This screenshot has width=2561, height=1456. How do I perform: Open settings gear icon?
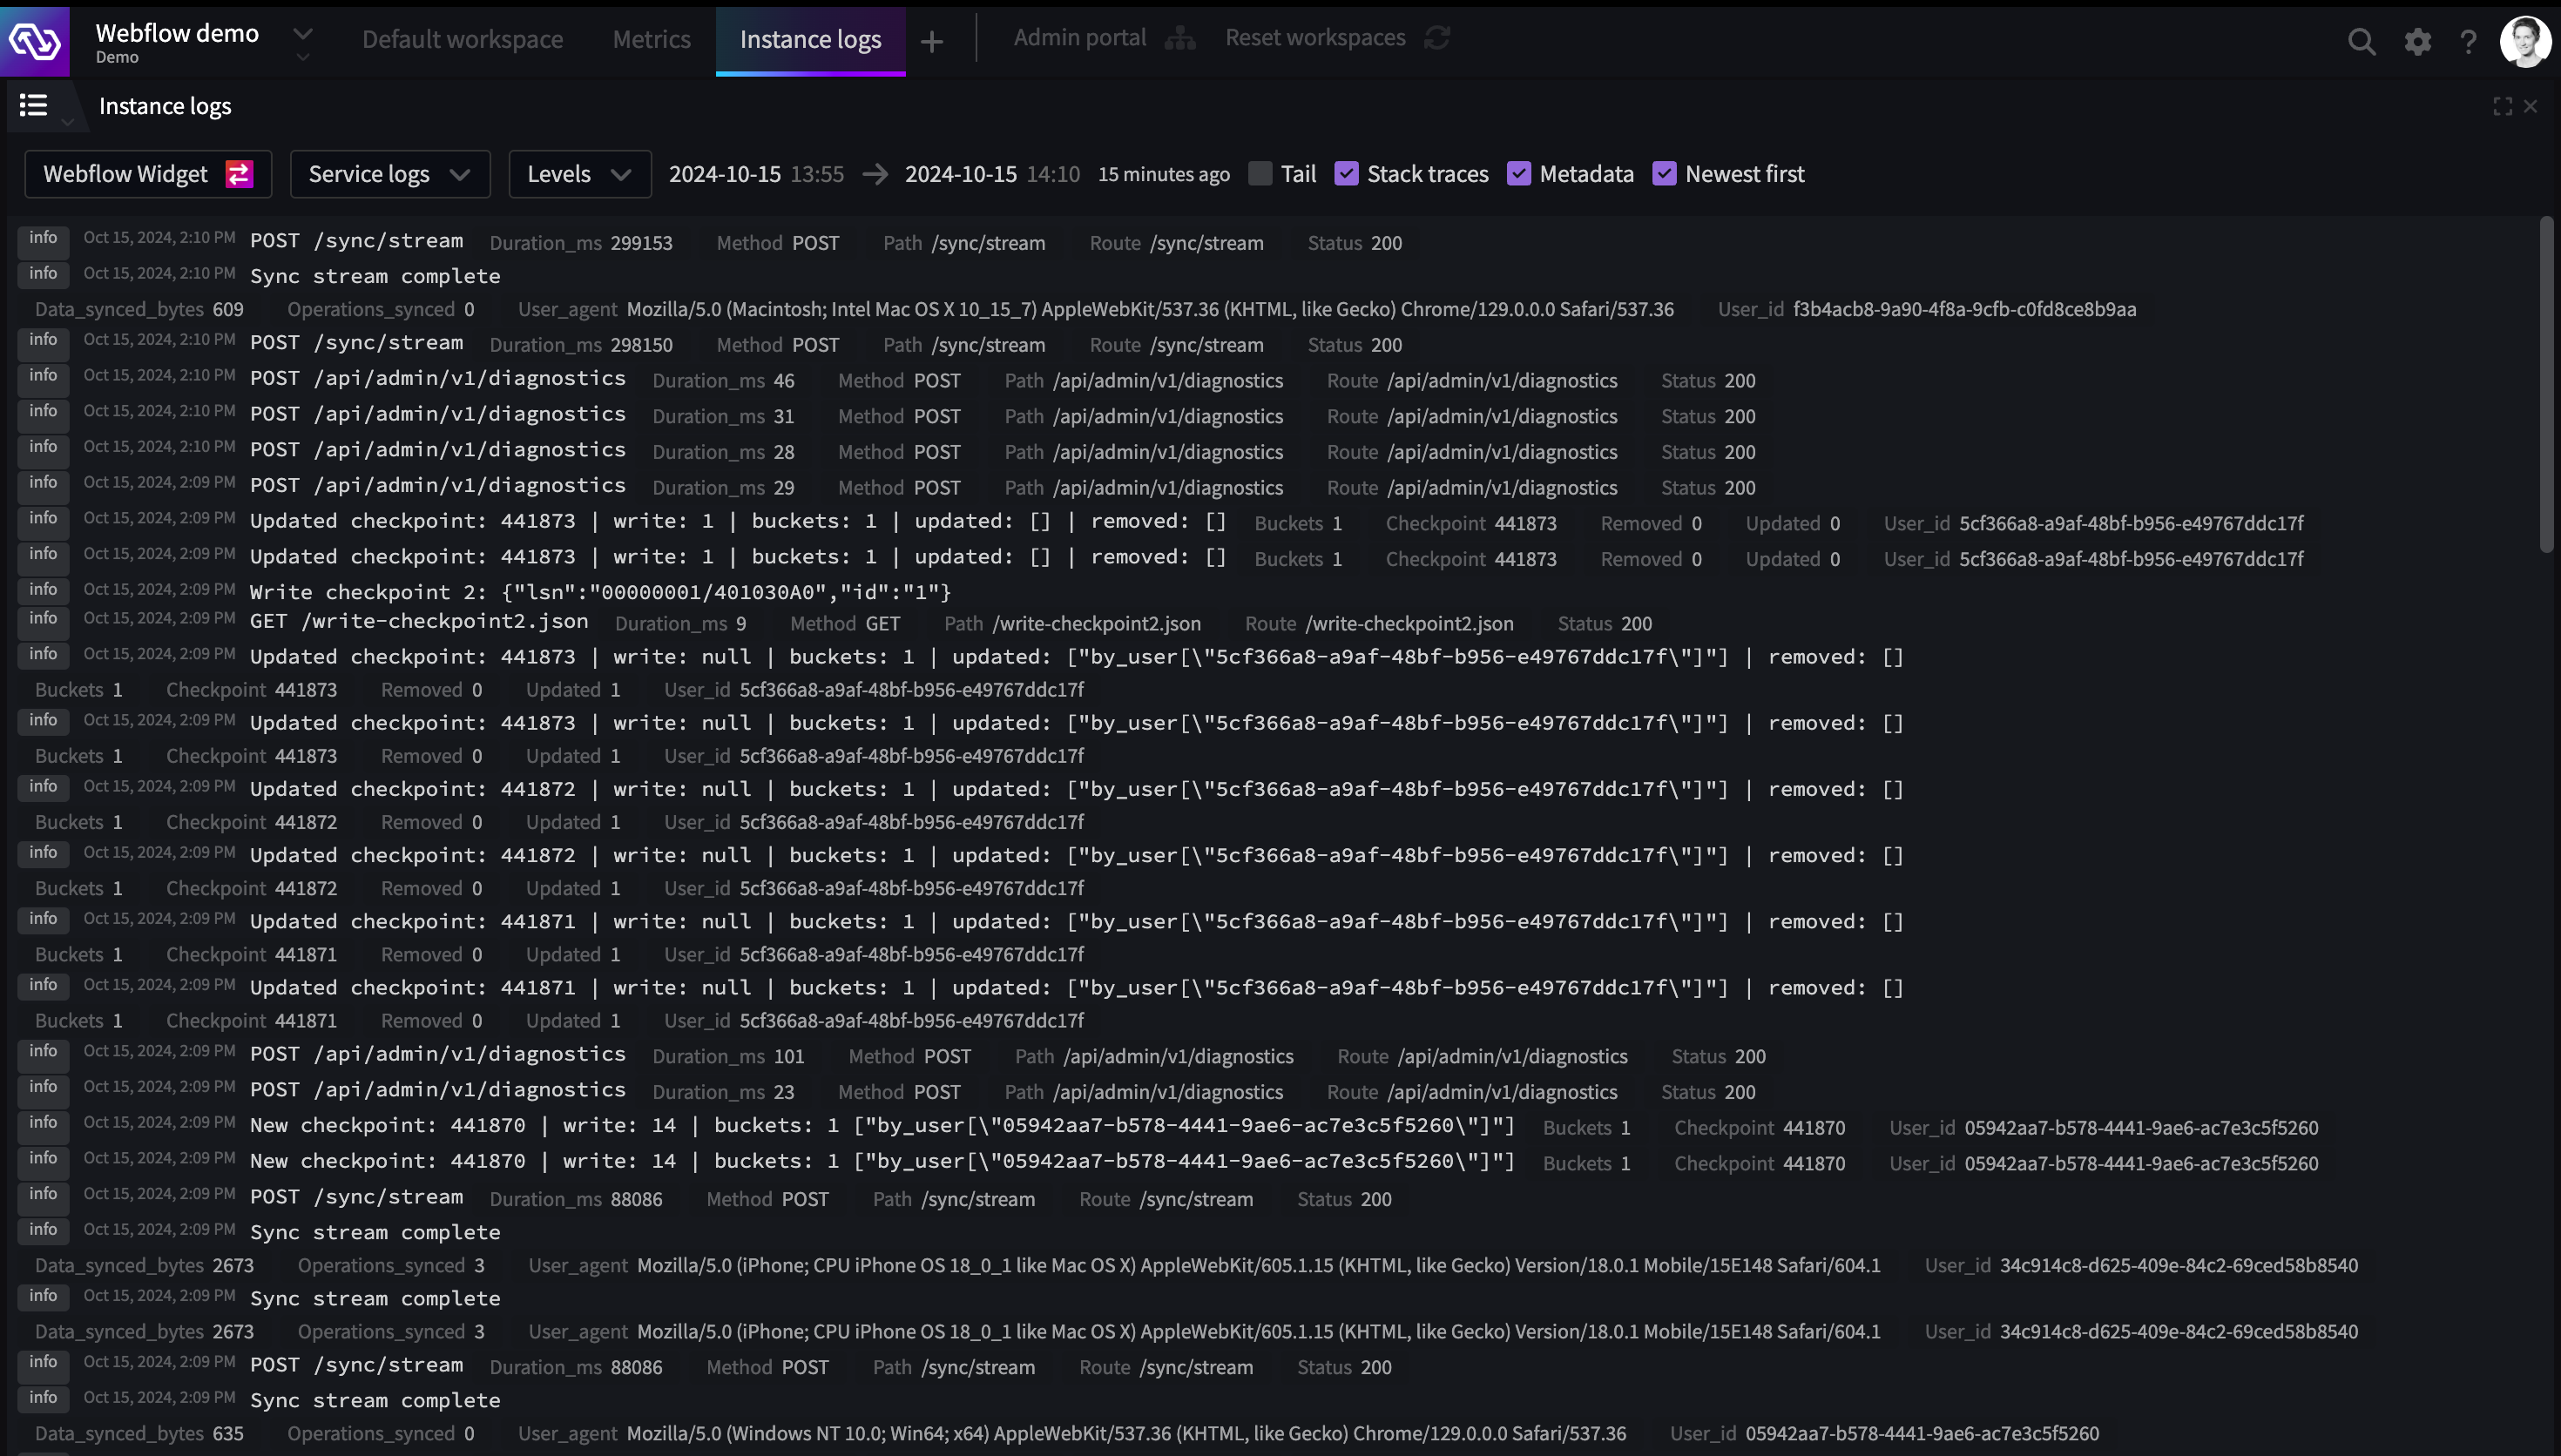(x=2417, y=41)
